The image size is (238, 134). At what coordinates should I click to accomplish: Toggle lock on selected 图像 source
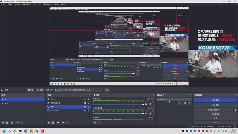coord(89,107)
